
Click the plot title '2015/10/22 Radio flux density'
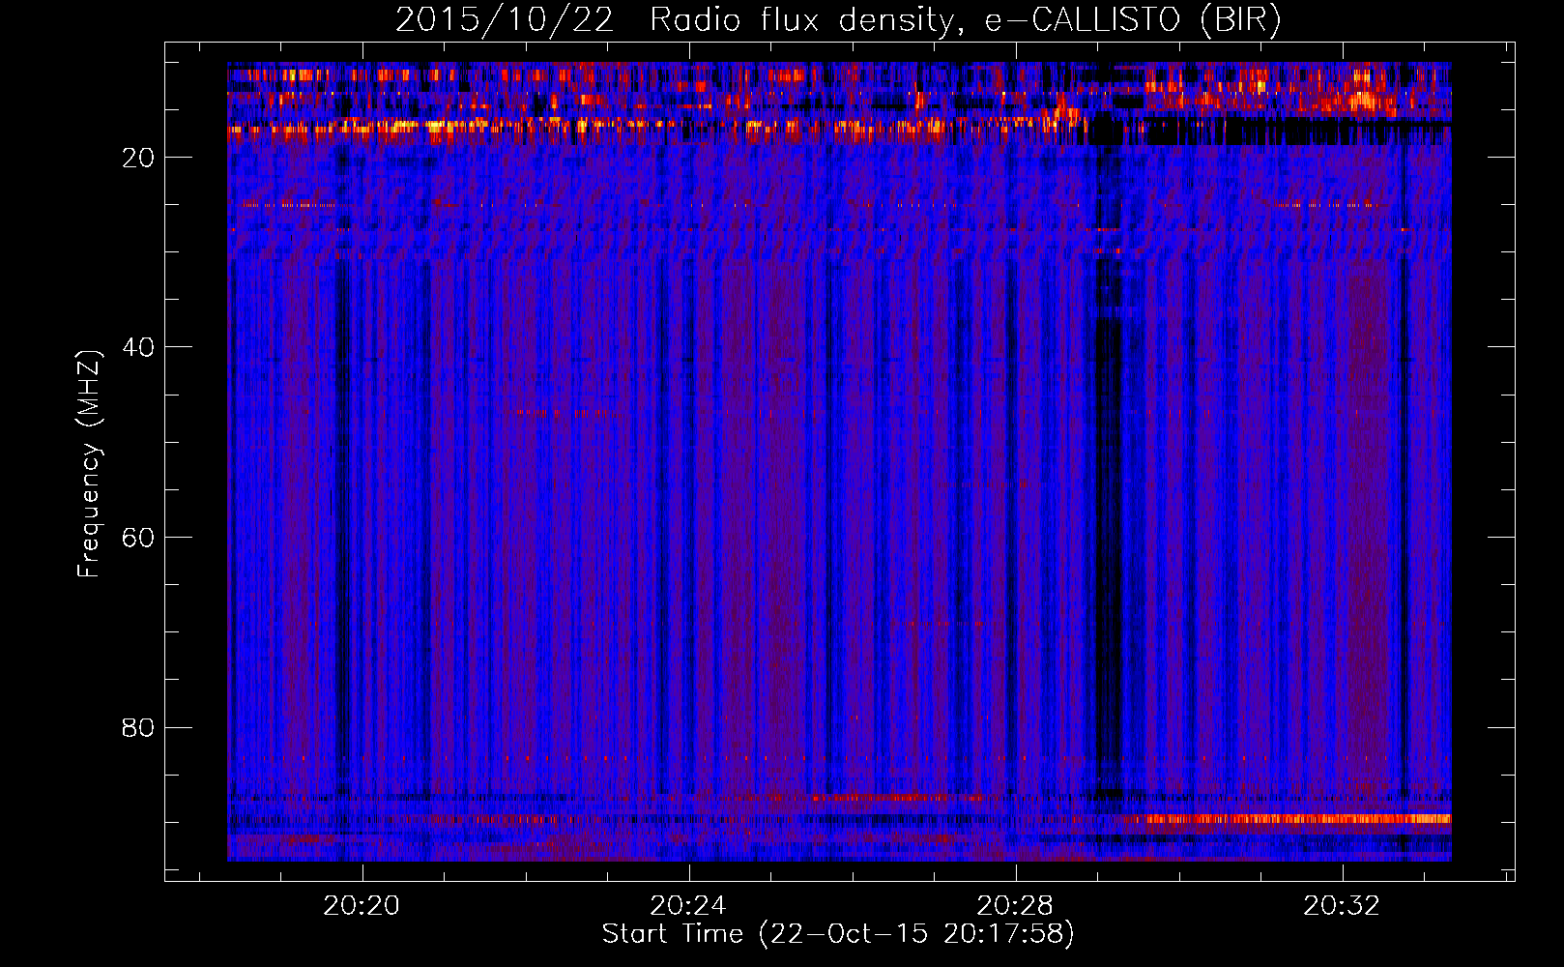(x=838, y=19)
